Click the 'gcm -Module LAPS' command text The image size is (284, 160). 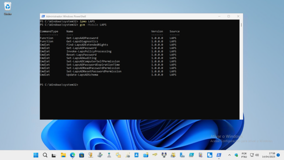(x=93, y=25)
